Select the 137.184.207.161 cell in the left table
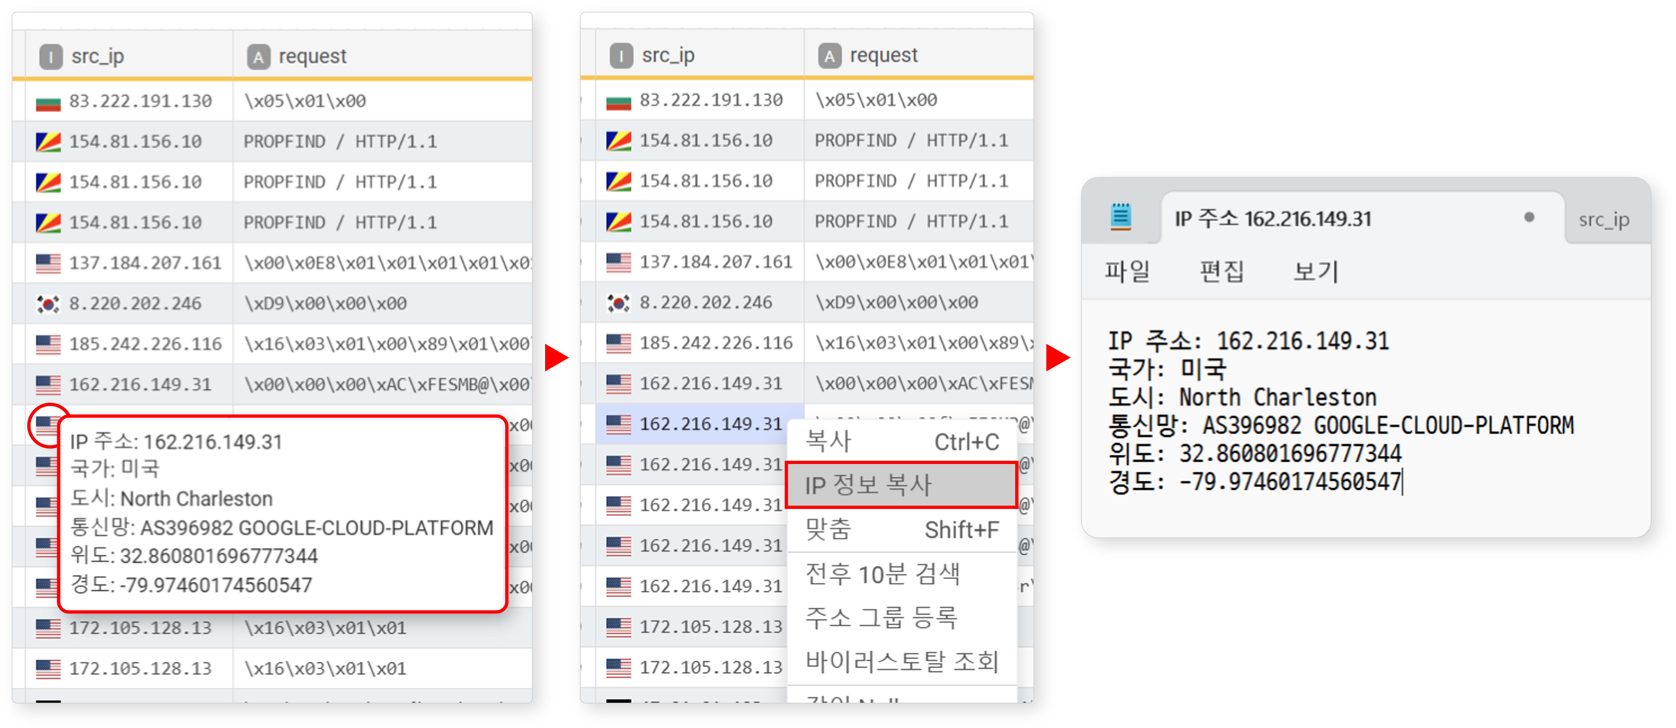1676x728 pixels. [129, 263]
